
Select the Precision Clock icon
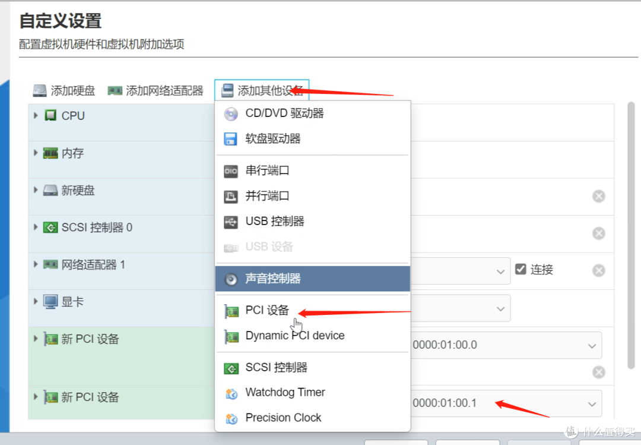click(x=231, y=417)
